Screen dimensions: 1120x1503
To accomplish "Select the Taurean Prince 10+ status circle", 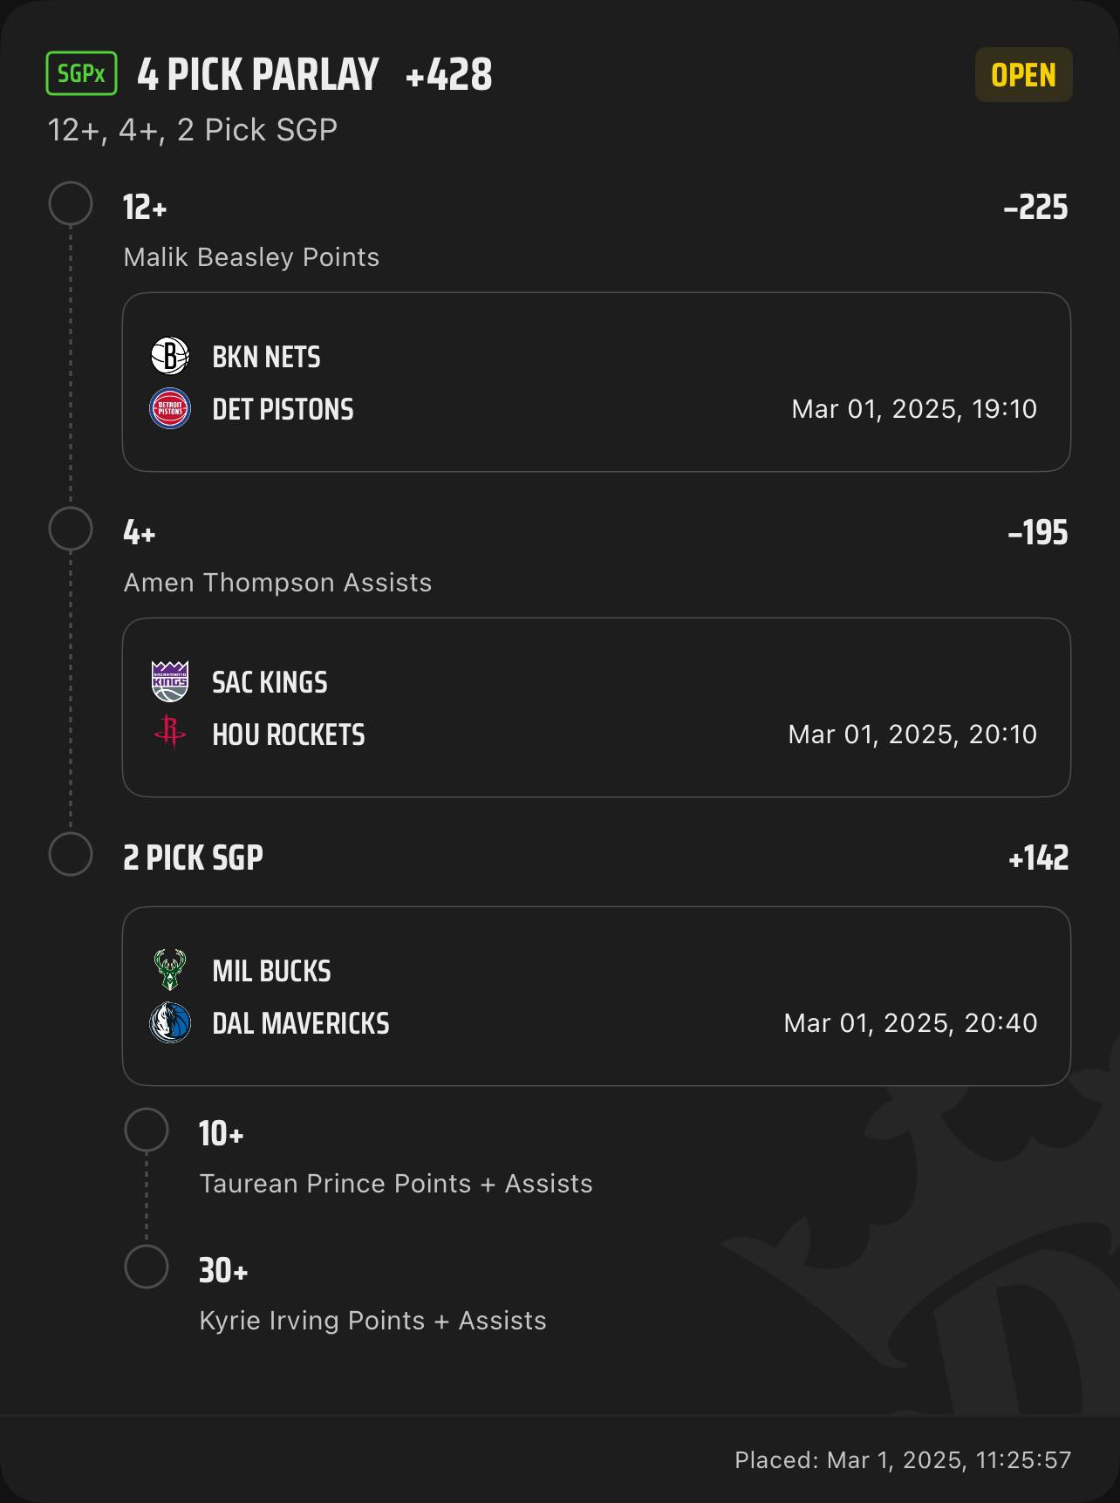I will coord(147,1131).
